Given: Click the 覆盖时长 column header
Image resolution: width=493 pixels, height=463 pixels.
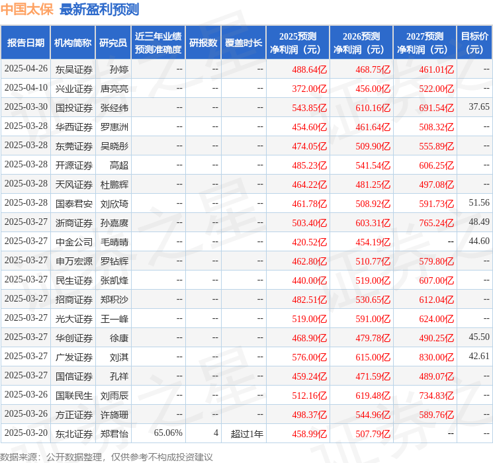Looking at the screenshot, I should click(x=244, y=43).
